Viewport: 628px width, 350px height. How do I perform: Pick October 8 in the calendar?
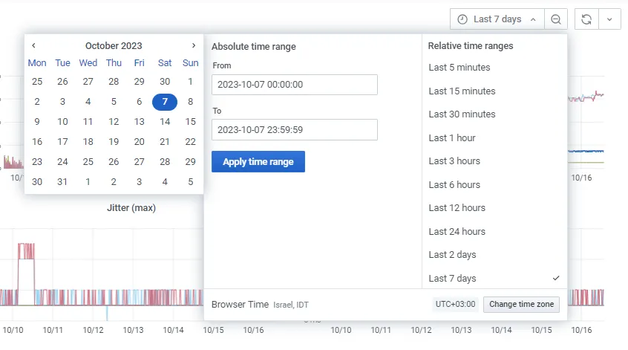pos(190,102)
